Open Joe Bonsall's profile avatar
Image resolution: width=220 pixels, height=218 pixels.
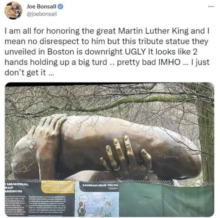pyautogui.click(x=13, y=10)
